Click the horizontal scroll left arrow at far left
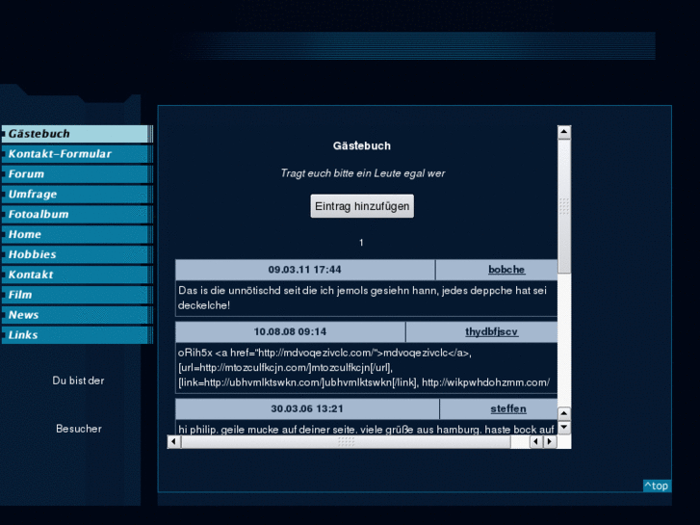The width and height of the screenshot is (700, 525). tap(173, 442)
